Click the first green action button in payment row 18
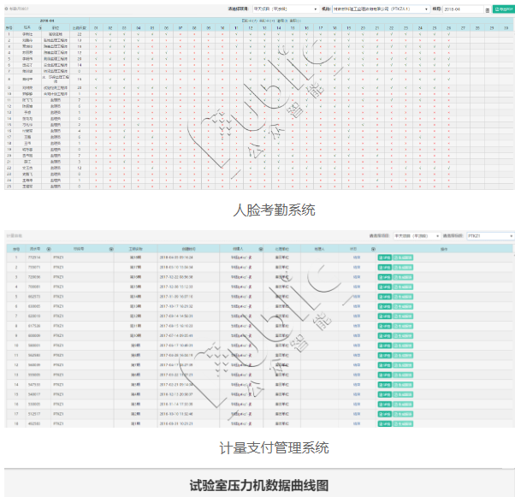 (383, 423)
